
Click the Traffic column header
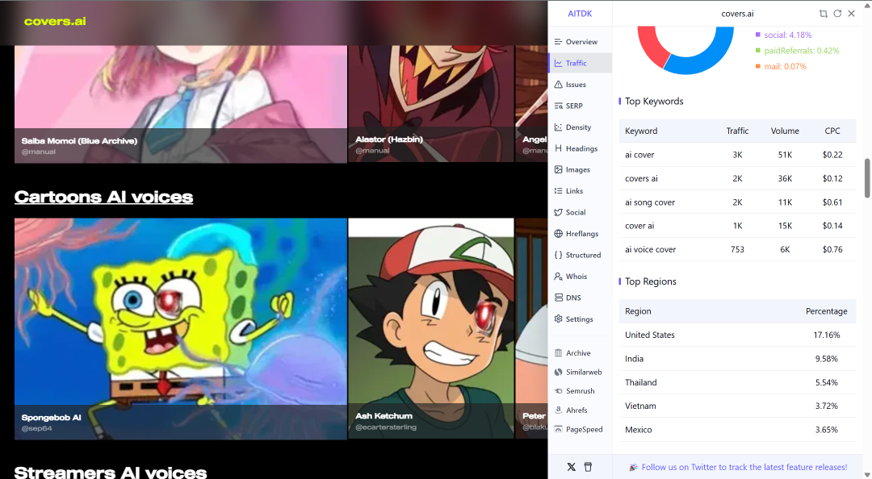pyautogui.click(x=737, y=131)
